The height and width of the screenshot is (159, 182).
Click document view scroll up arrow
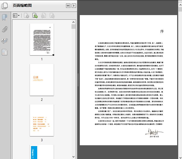(x=180, y=5)
